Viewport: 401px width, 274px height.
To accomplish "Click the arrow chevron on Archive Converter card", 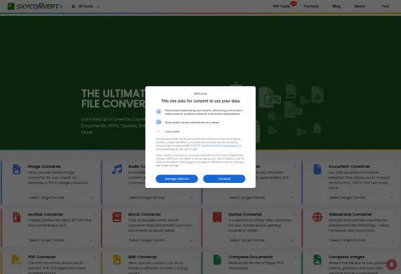I will click(x=95, y=214).
